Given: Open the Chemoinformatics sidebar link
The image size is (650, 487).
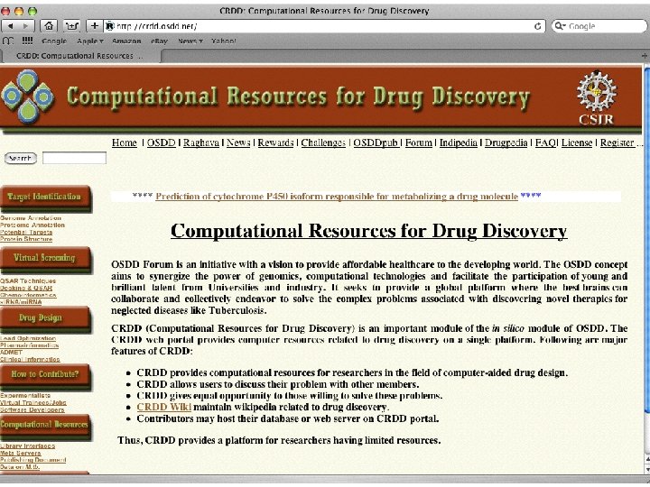Looking at the screenshot, I should click(28, 295).
